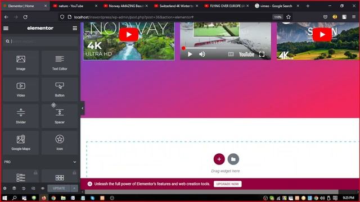Toggle closed captions on middle video
This screenshot has height=202, width=360.
pos(231,54)
